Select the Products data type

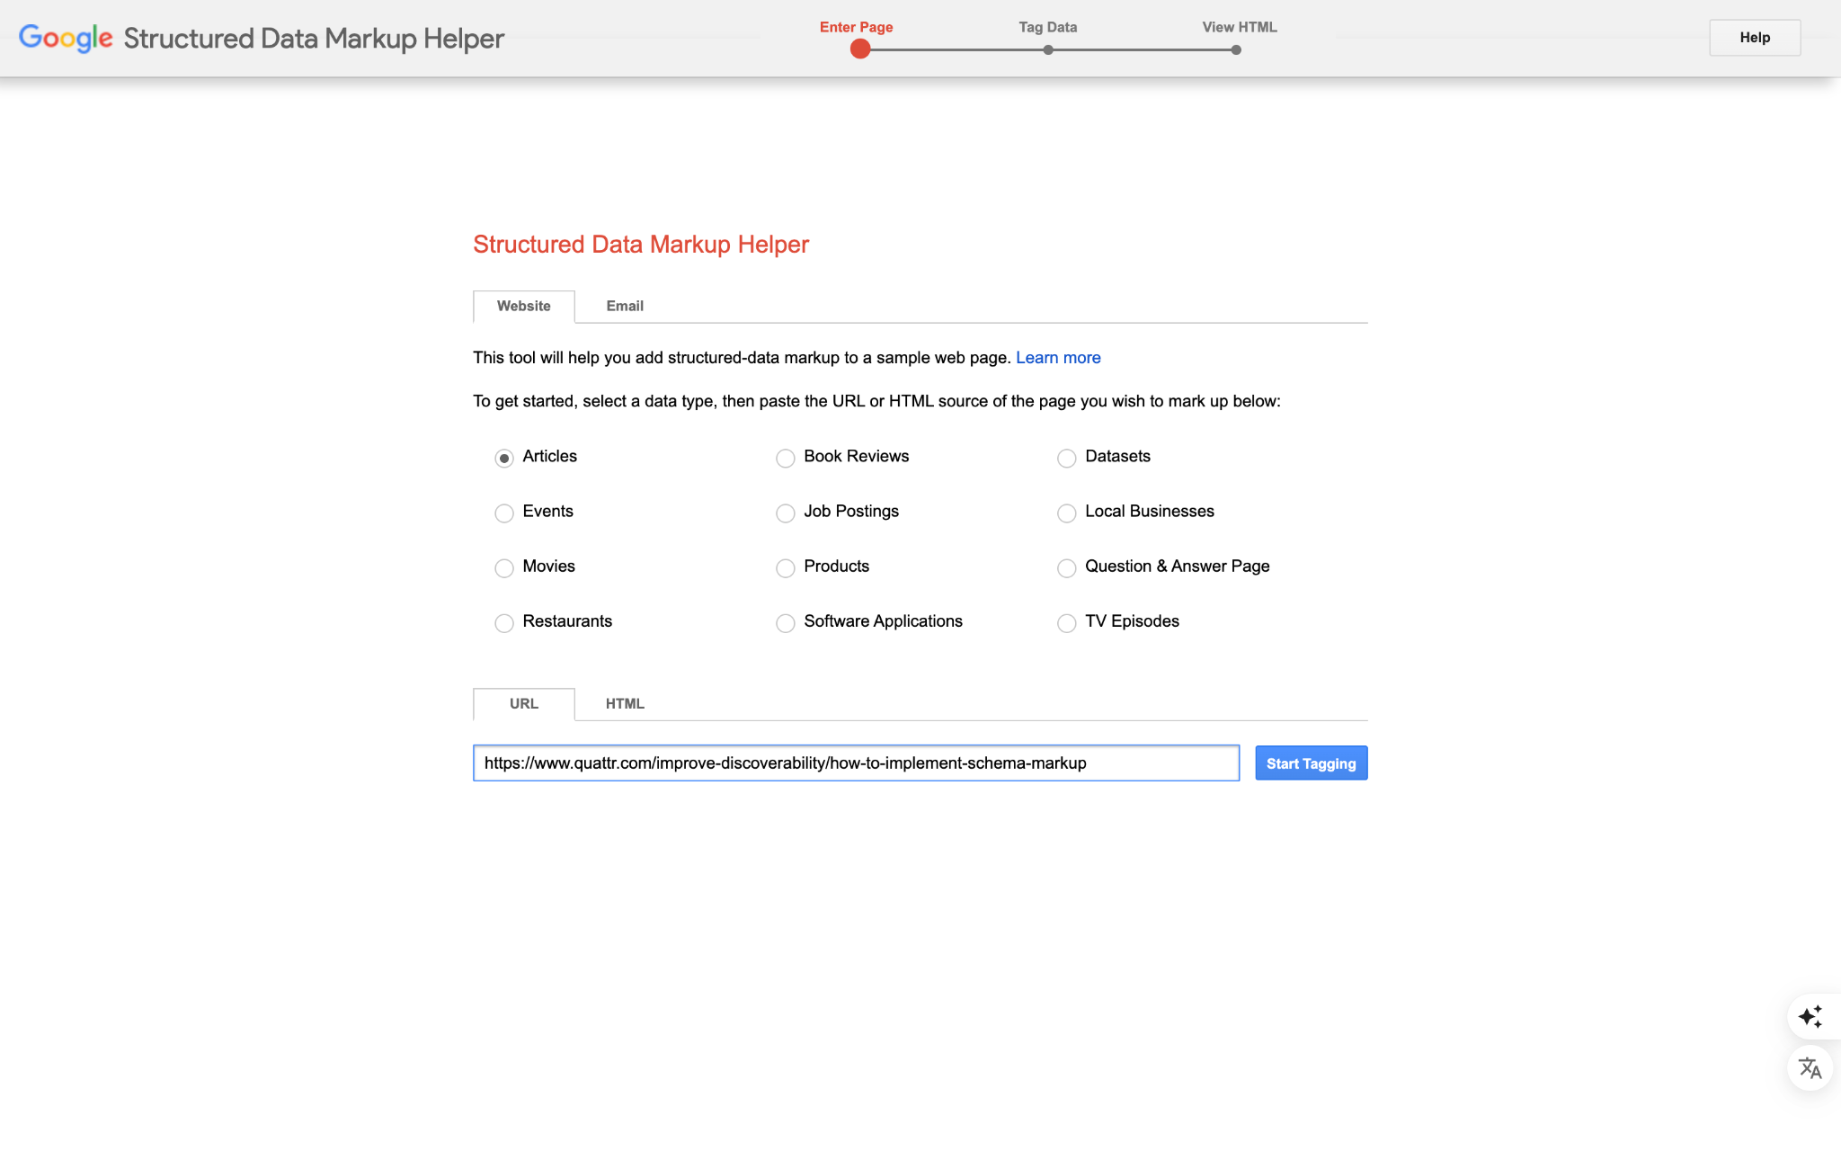[786, 568]
